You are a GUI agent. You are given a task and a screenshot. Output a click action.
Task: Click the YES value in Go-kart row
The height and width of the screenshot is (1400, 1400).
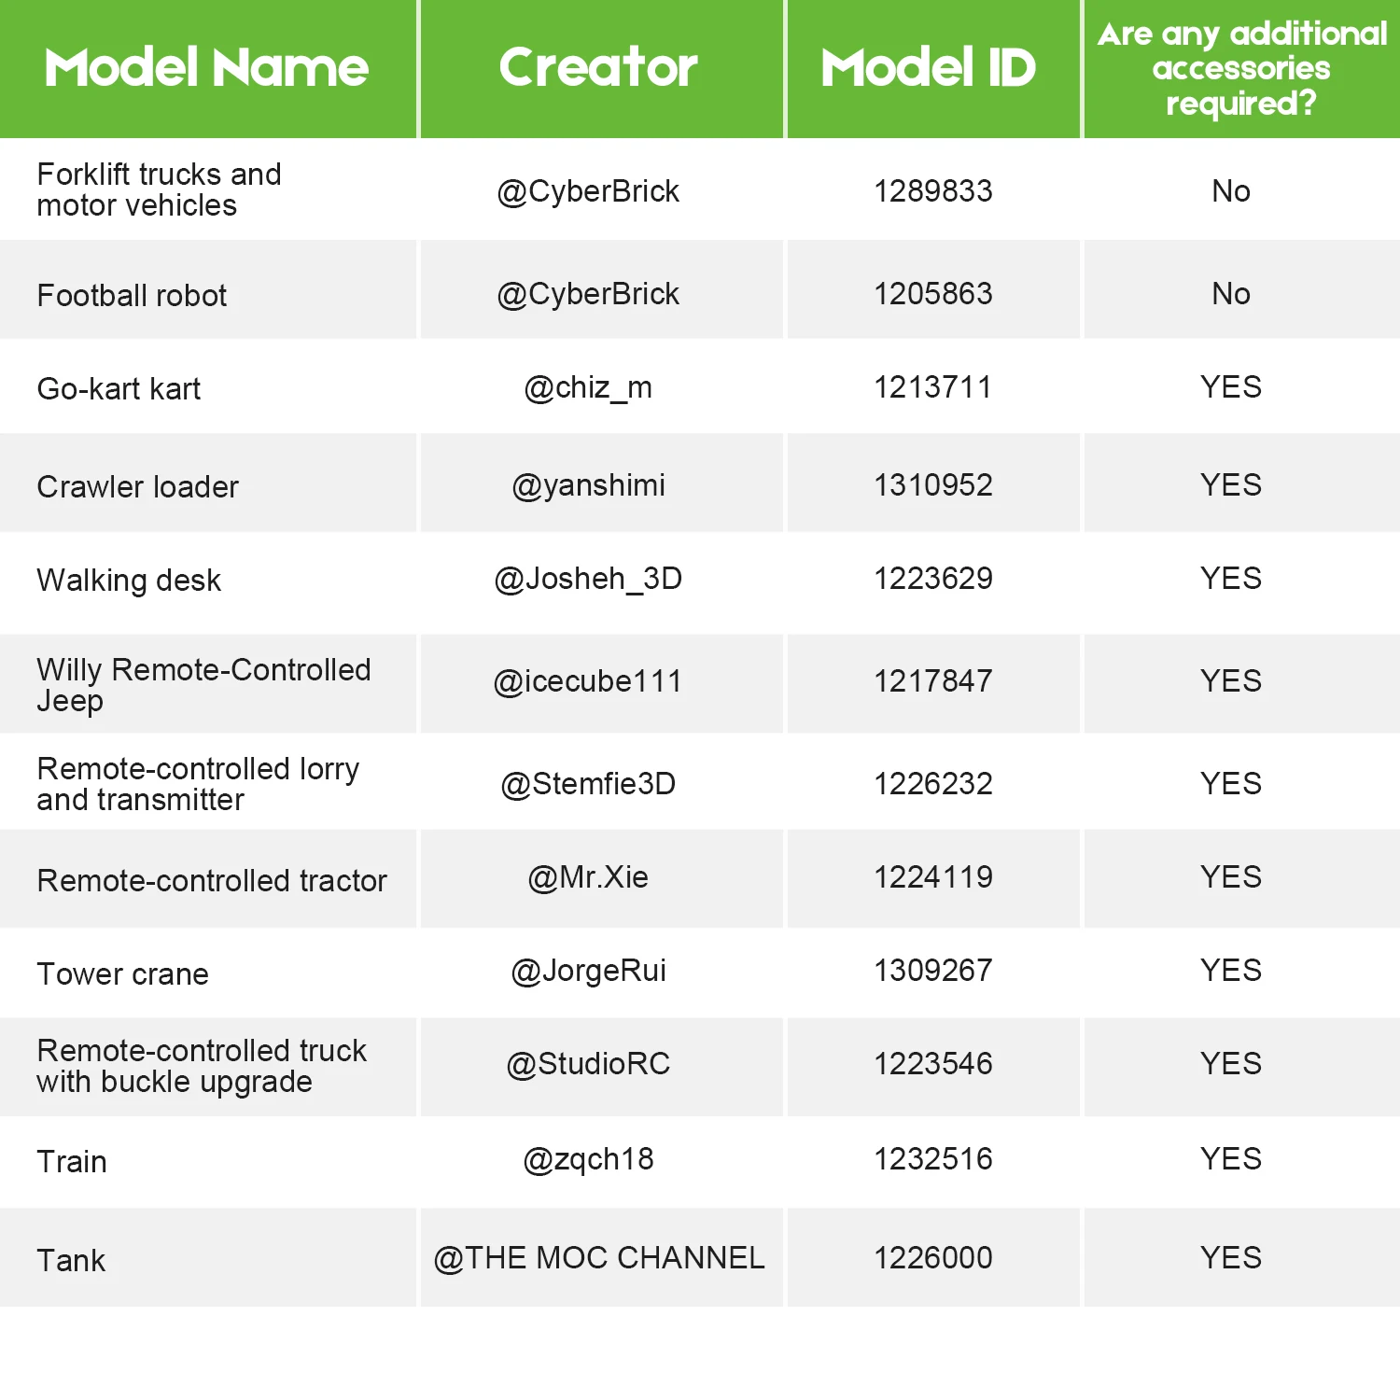1230,387
